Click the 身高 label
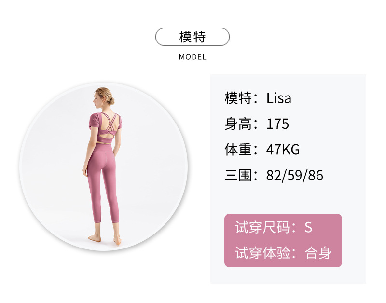386x303 pixels. point(238,124)
